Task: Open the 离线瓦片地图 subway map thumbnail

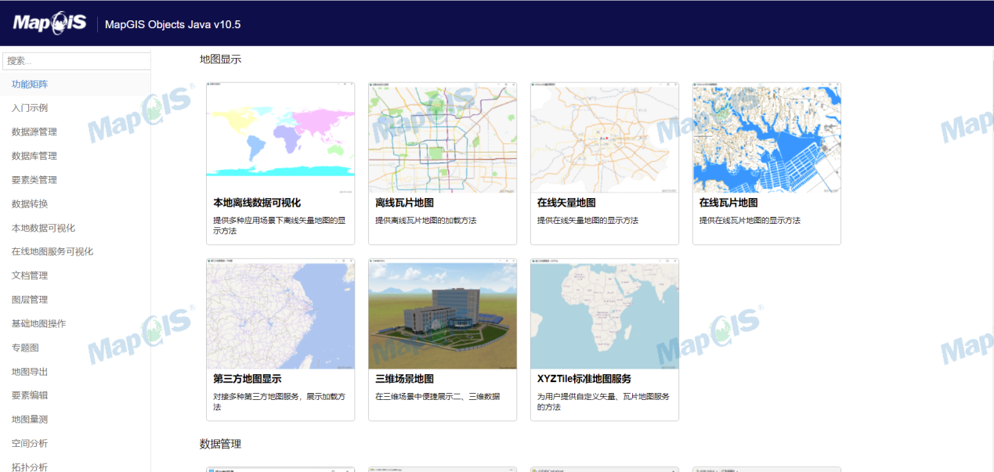Action: click(x=443, y=138)
